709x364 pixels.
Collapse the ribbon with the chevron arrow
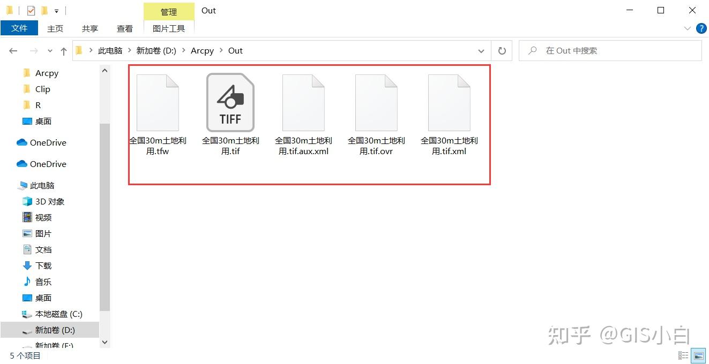pos(687,28)
